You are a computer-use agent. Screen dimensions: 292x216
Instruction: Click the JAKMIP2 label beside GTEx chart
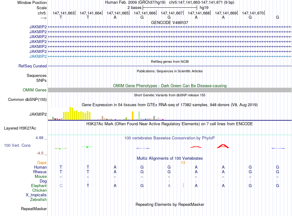click(38, 114)
